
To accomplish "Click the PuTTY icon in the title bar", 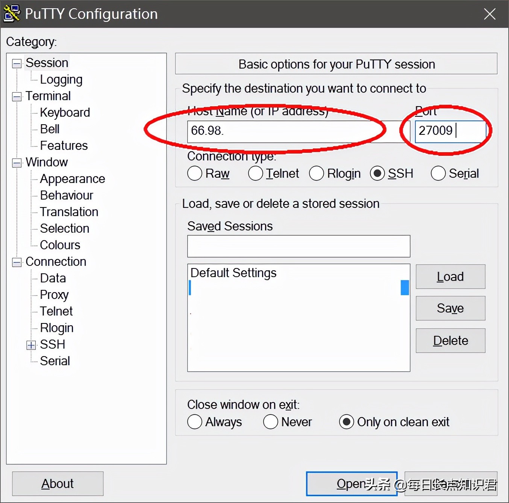I will tap(11, 14).
